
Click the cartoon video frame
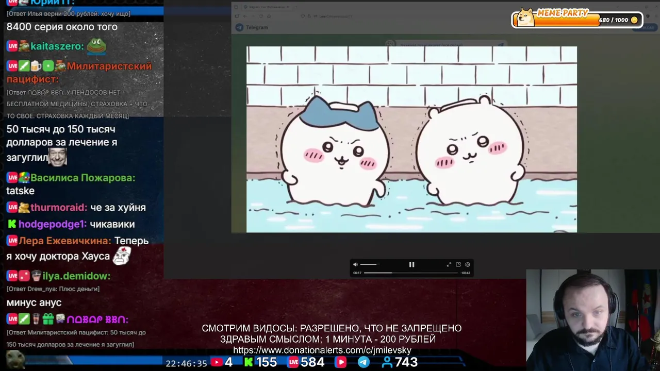point(411,139)
